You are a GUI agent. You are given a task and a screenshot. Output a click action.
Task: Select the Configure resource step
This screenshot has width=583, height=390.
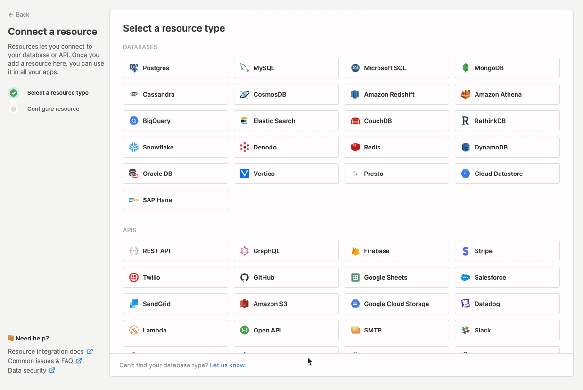point(53,108)
